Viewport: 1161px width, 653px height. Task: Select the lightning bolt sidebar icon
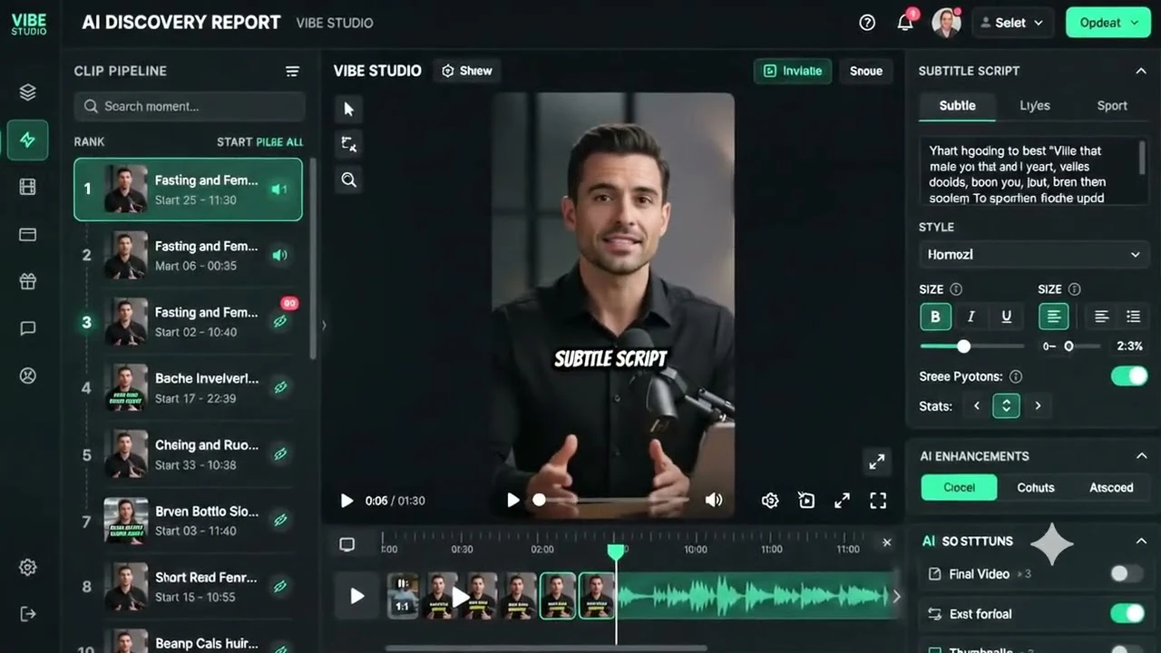27,140
